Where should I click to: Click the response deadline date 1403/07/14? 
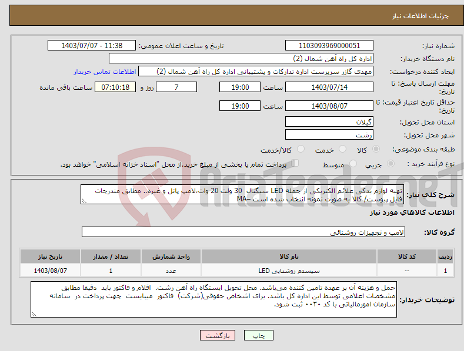pyautogui.click(x=329, y=87)
